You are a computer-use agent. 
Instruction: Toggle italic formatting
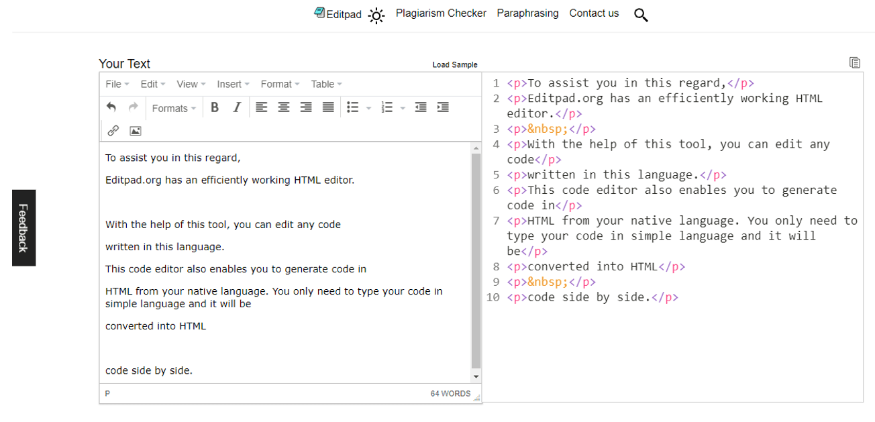point(236,107)
